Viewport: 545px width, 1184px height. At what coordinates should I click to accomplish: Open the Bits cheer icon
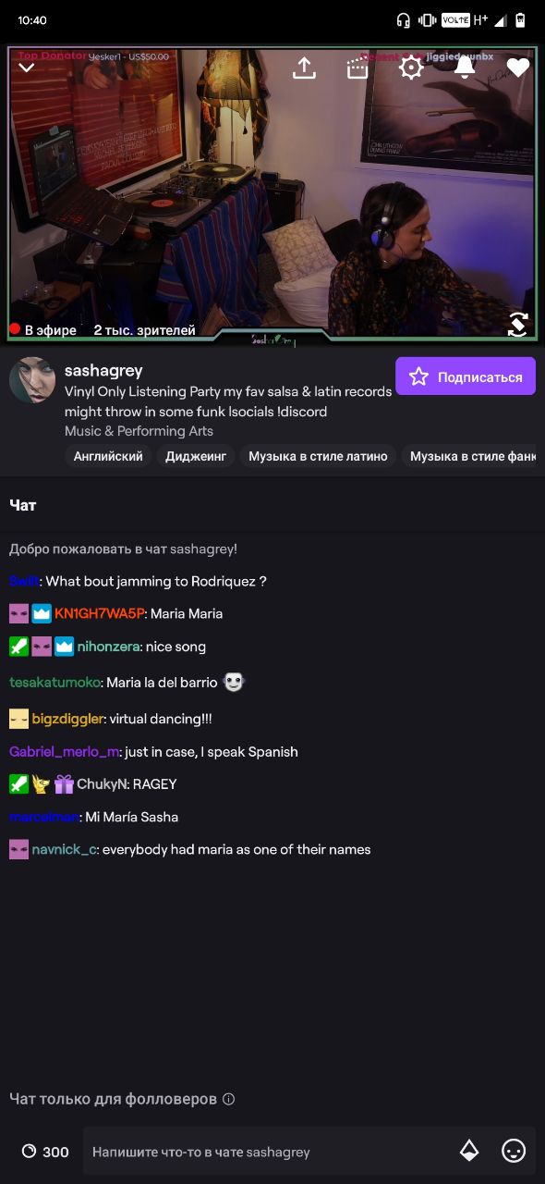point(469,1151)
